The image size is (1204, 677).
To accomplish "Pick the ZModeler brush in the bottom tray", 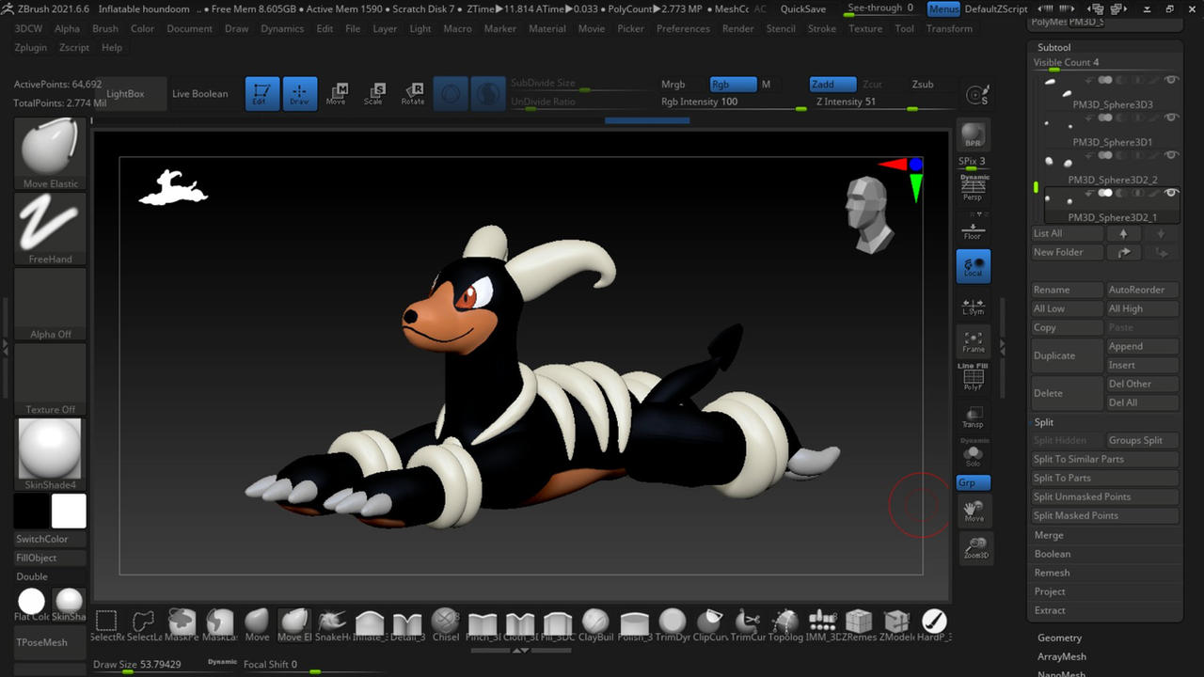I will [x=896, y=623].
